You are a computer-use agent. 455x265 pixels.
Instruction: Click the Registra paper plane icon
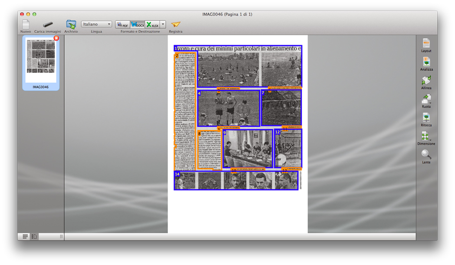click(x=175, y=24)
